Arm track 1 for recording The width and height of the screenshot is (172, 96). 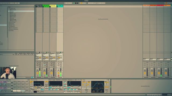[x=38, y=76]
